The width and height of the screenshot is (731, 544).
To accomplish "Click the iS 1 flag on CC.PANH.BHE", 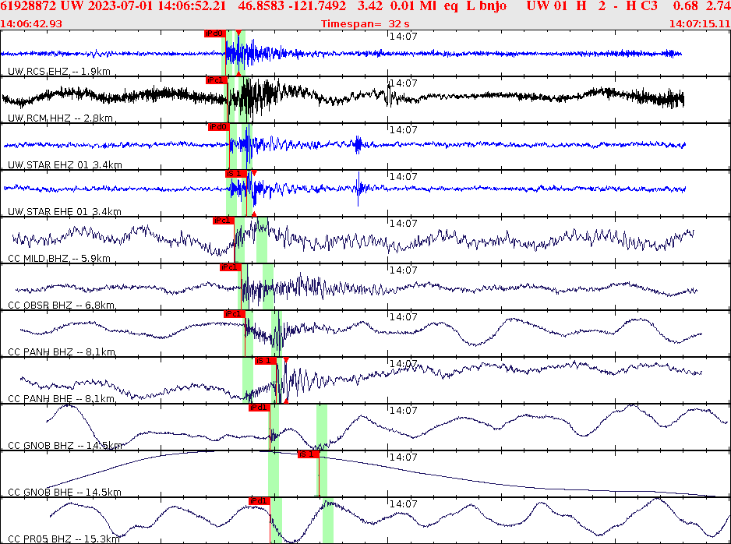I will pyautogui.click(x=265, y=360).
